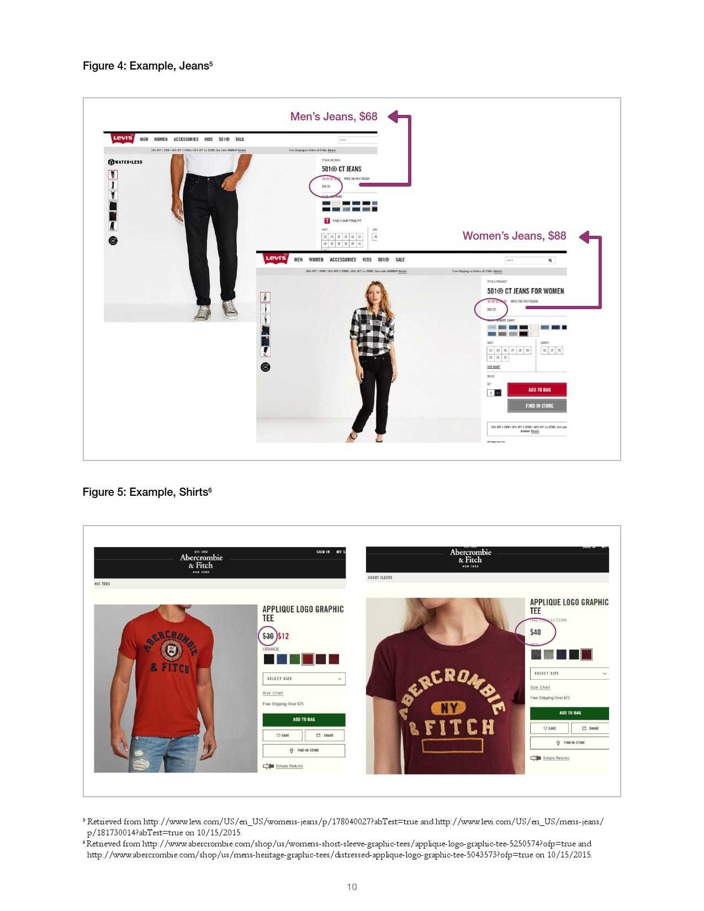Click the heart Save button on the orange tee page

283,735
